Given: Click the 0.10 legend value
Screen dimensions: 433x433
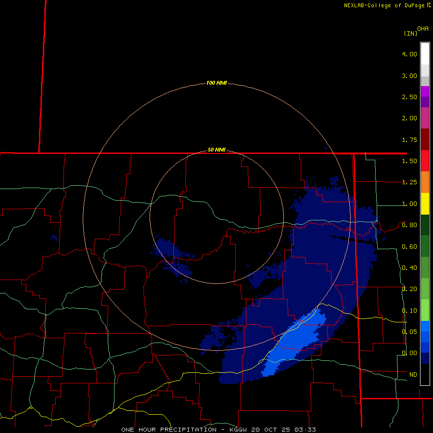Looking at the screenshot, I should pyautogui.click(x=409, y=311).
